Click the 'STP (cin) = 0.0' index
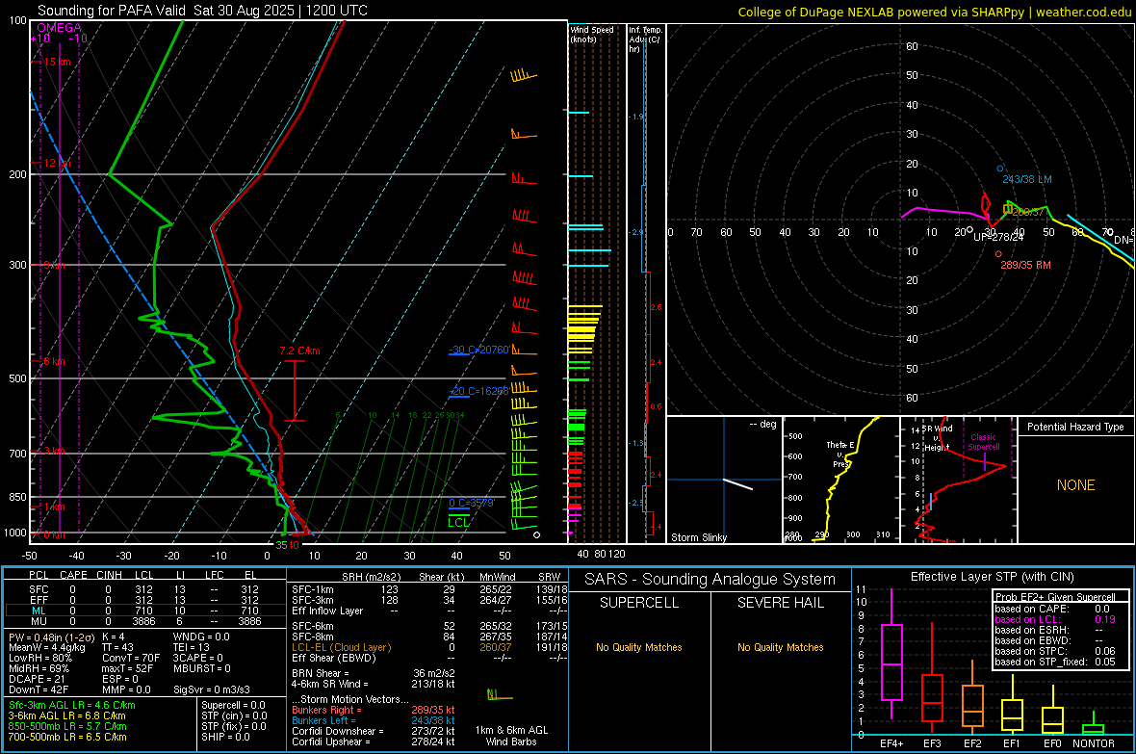The height and width of the screenshot is (754, 1136). (234, 715)
